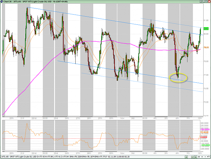Click the Nov date label on the main chart axis

pyautogui.click(x=122, y=118)
